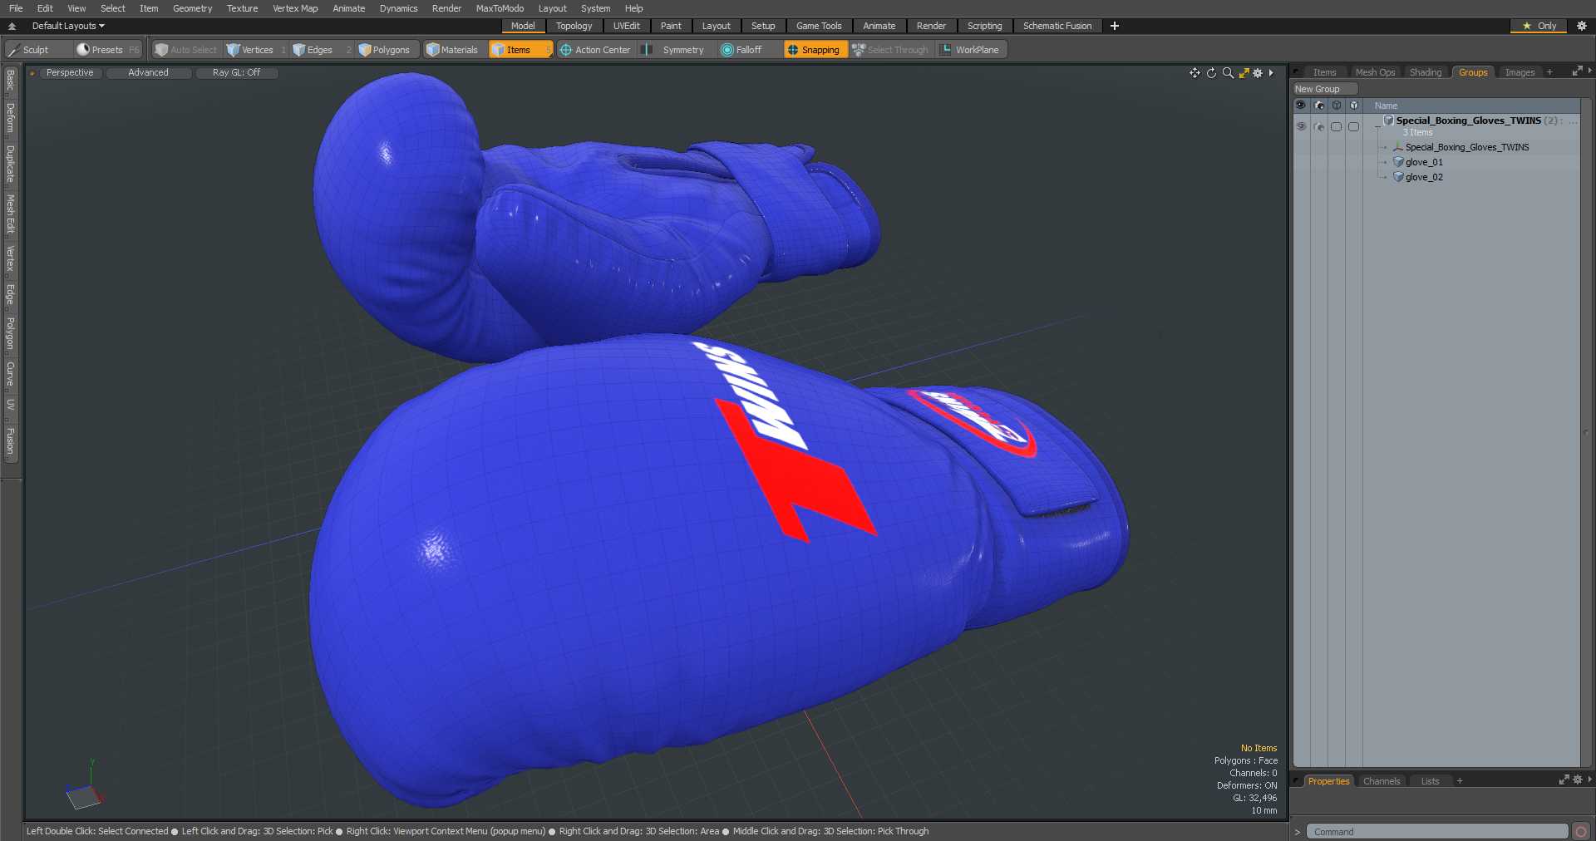The width and height of the screenshot is (1596, 841).
Task: Open the Presets browser
Action: 108,50
